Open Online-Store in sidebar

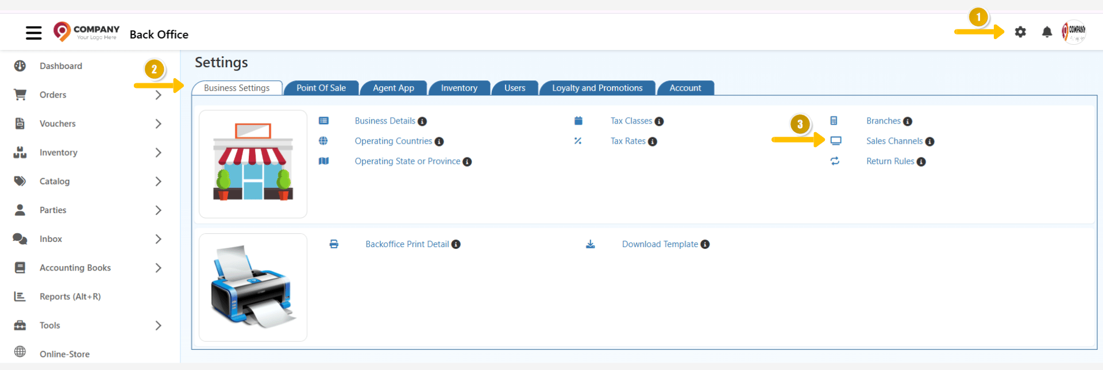tap(64, 354)
